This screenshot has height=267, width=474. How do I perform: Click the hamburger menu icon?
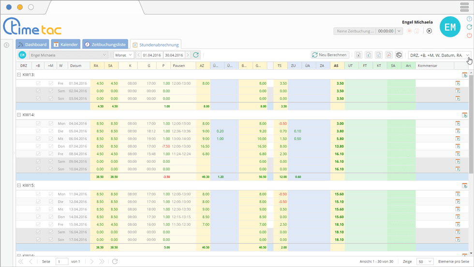(464, 7)
